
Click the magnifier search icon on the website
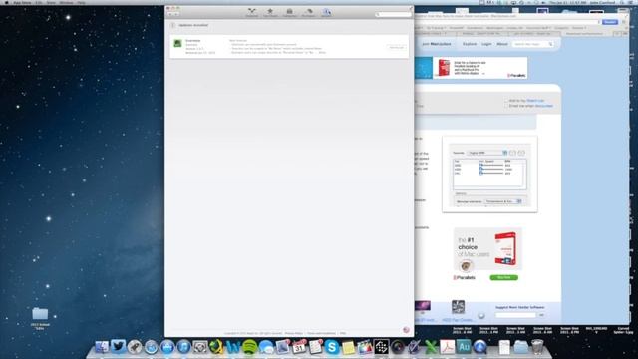tap(550, 44)
